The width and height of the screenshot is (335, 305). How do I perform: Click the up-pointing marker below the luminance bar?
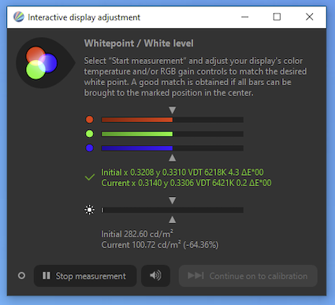(x=173, y=220)
